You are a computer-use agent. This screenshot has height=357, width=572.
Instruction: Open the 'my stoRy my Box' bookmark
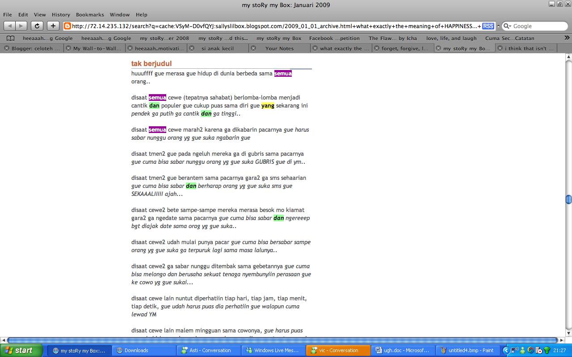click(x=279, y=38)
